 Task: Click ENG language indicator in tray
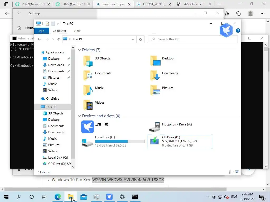click(x=234, y=197)
